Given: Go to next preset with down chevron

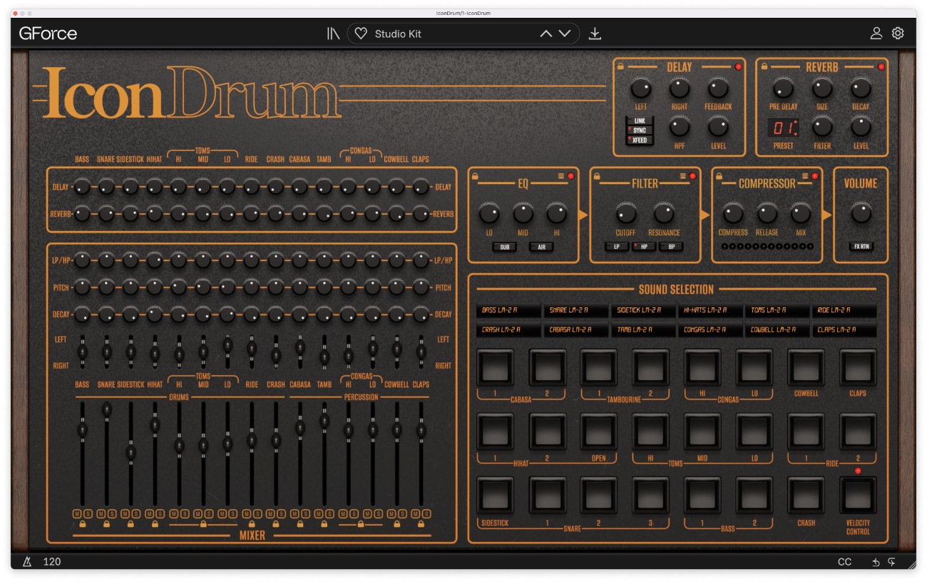Looking at the screenshot, I should (x=565, y=34).
